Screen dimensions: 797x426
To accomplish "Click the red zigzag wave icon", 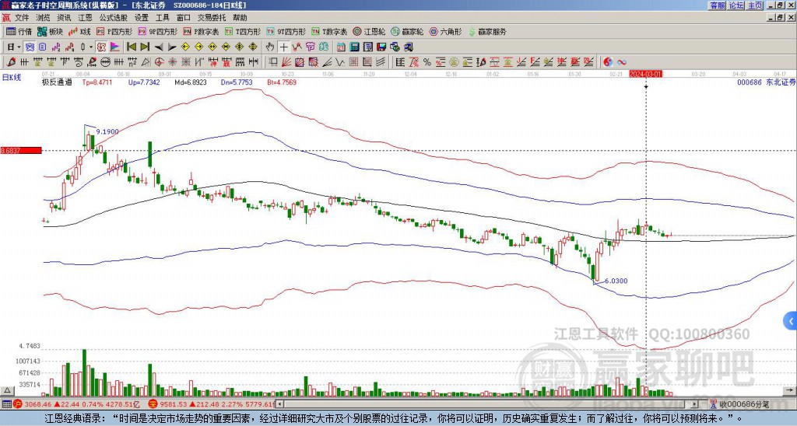I will [297, 47].
